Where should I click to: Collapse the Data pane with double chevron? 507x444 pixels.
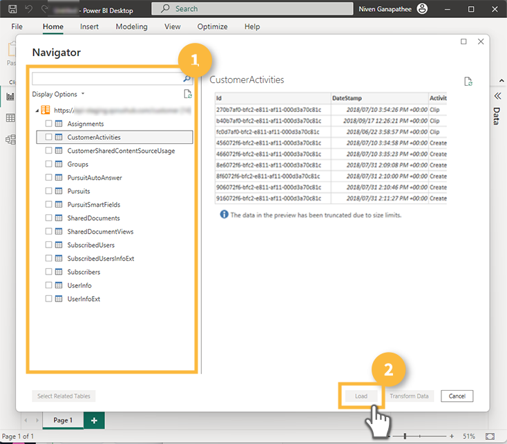[497, 96]
